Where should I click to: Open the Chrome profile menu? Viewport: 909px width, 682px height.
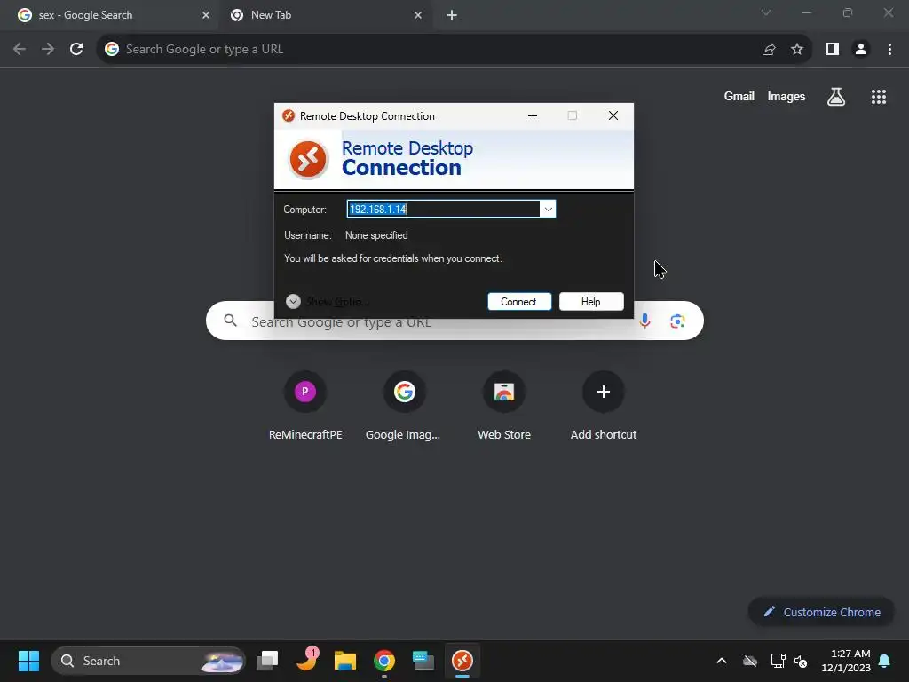tap(861, 50)
